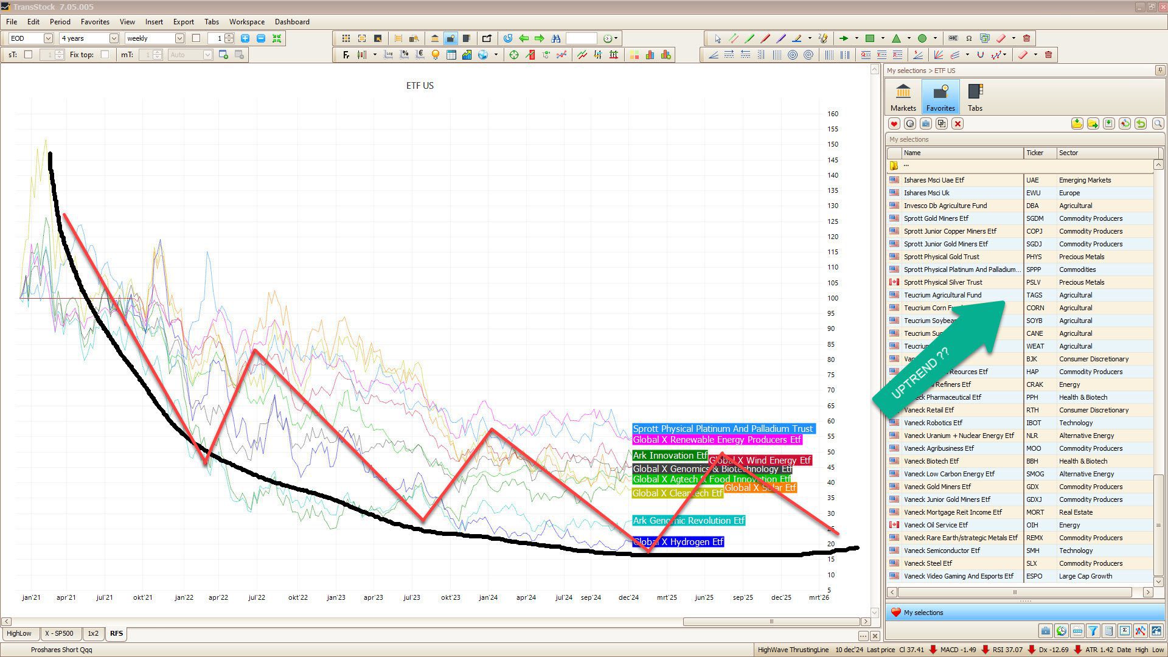
Task: Click the red heart favorites icon
Action: [894, 124]
